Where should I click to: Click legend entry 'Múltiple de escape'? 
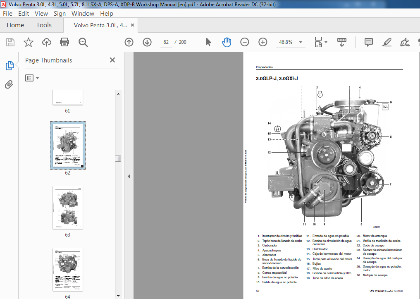[375, 275]
